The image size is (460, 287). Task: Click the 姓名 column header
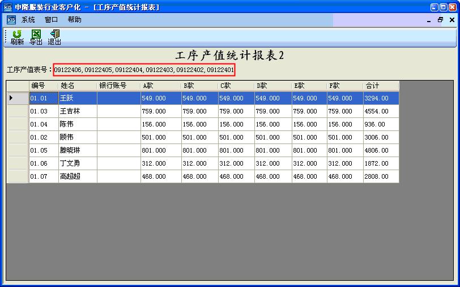click(x=78, y=86)
